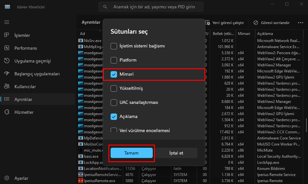Image resolution: width=308 pixels, height=184 pixels.
Task: Select Ayrıntılar in the sidebar
Action: pos(38,99)
